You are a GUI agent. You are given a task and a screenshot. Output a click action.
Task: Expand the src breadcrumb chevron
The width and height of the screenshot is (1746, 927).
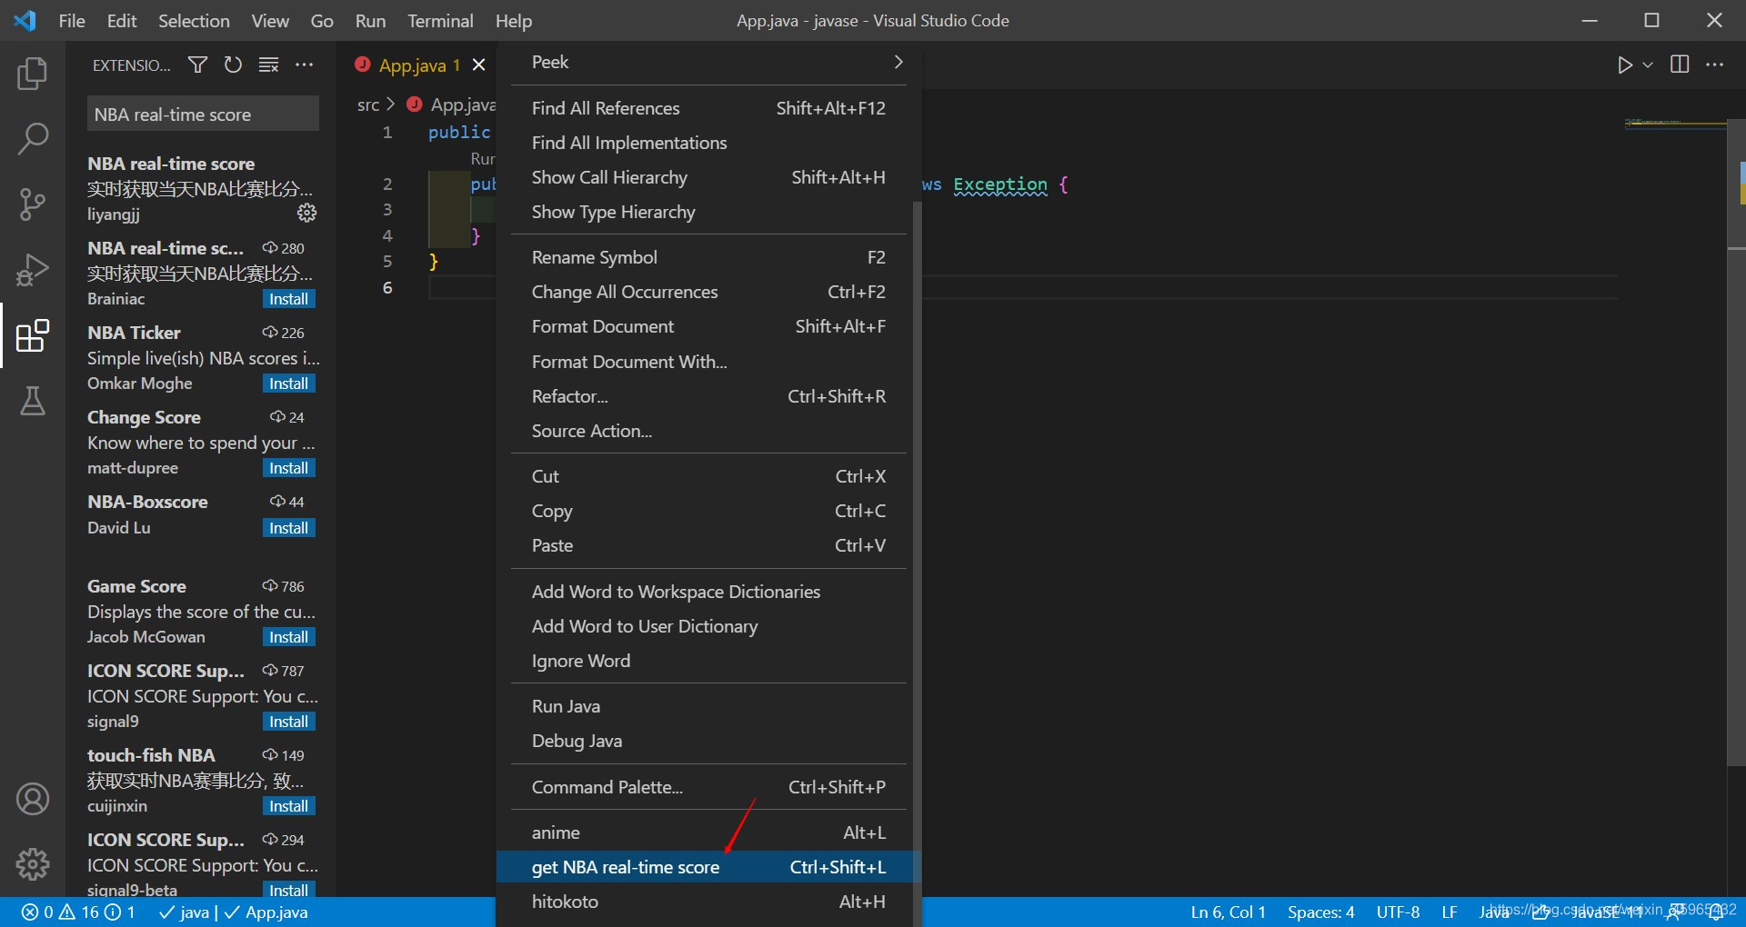pyautogui.click(x=391, y=104)
